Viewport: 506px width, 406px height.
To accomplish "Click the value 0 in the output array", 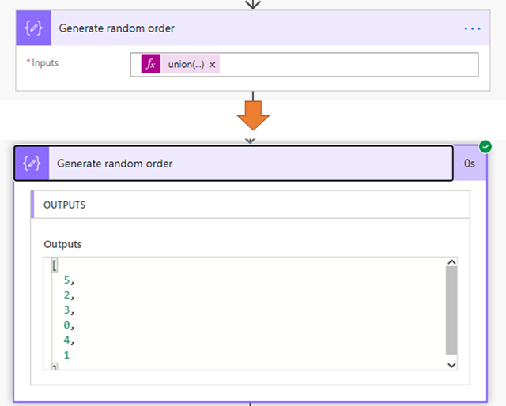I will point(66,325).
